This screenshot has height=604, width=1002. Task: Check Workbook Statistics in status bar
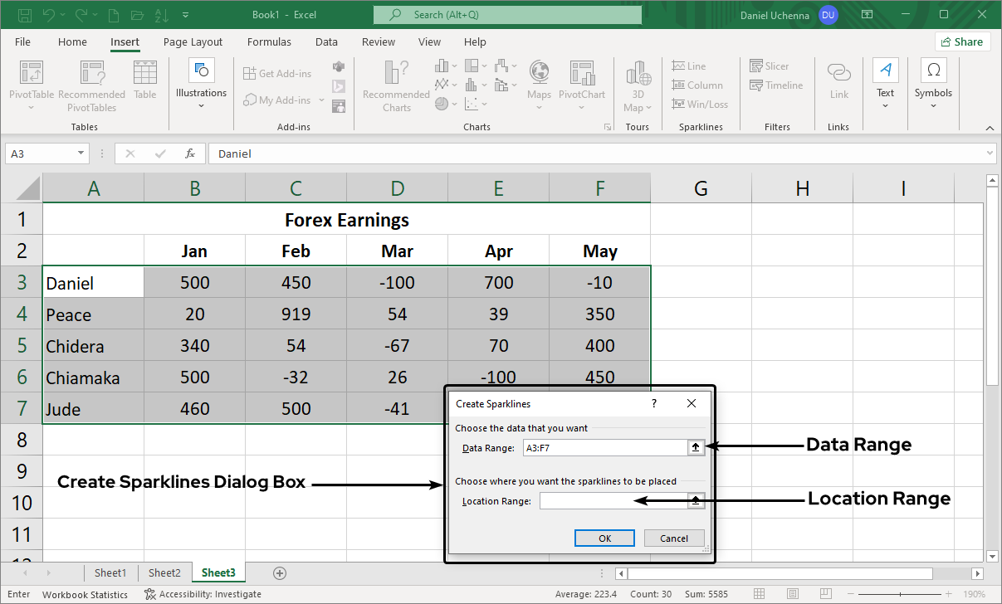[x=85, y=594]
